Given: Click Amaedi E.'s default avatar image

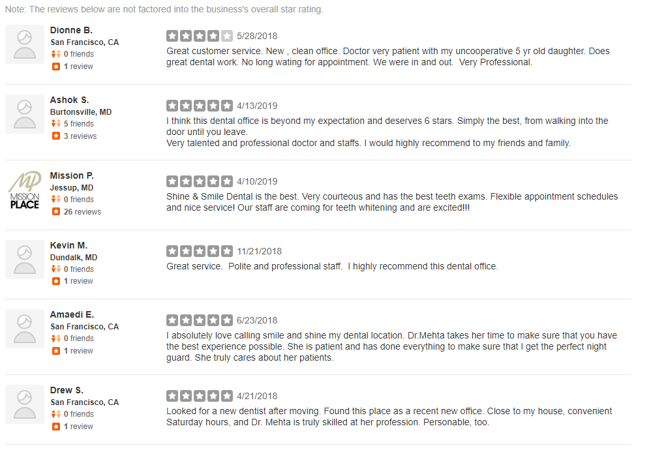Looking at the screenshot, I should tap(25, 329).
